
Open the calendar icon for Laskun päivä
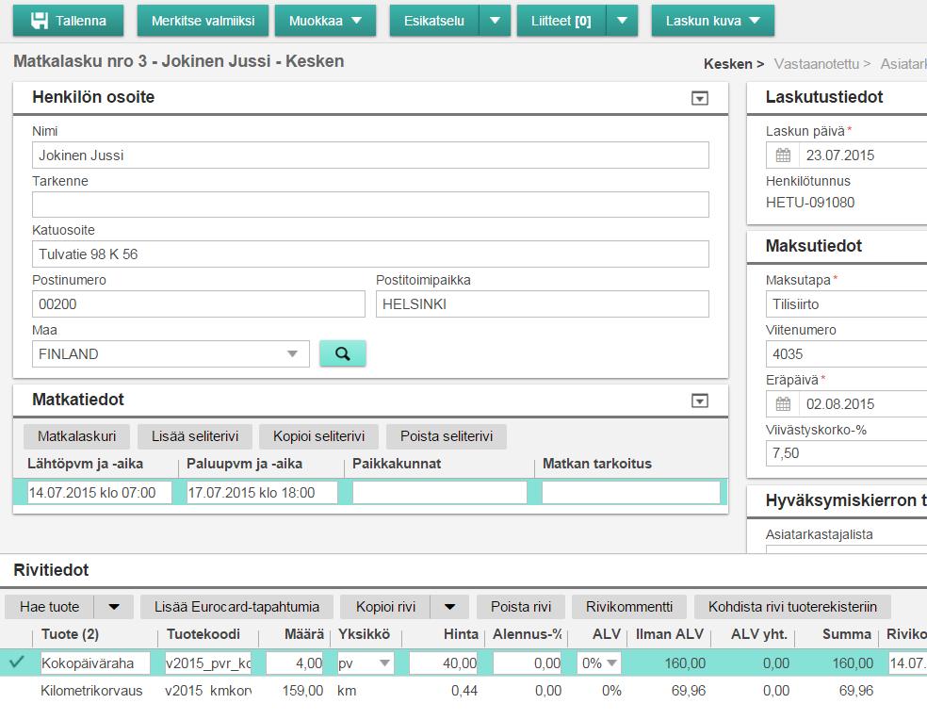pyautogui.click(x=783, y=155)
